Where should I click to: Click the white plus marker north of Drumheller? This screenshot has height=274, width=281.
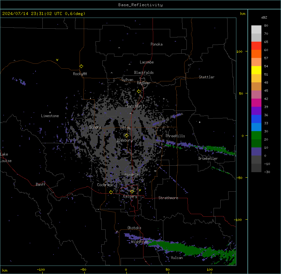pos(200,122)
